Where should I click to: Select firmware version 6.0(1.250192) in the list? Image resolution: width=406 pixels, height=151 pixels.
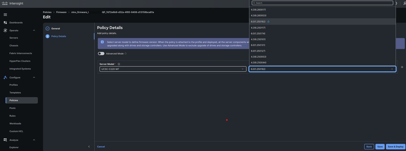322,22
